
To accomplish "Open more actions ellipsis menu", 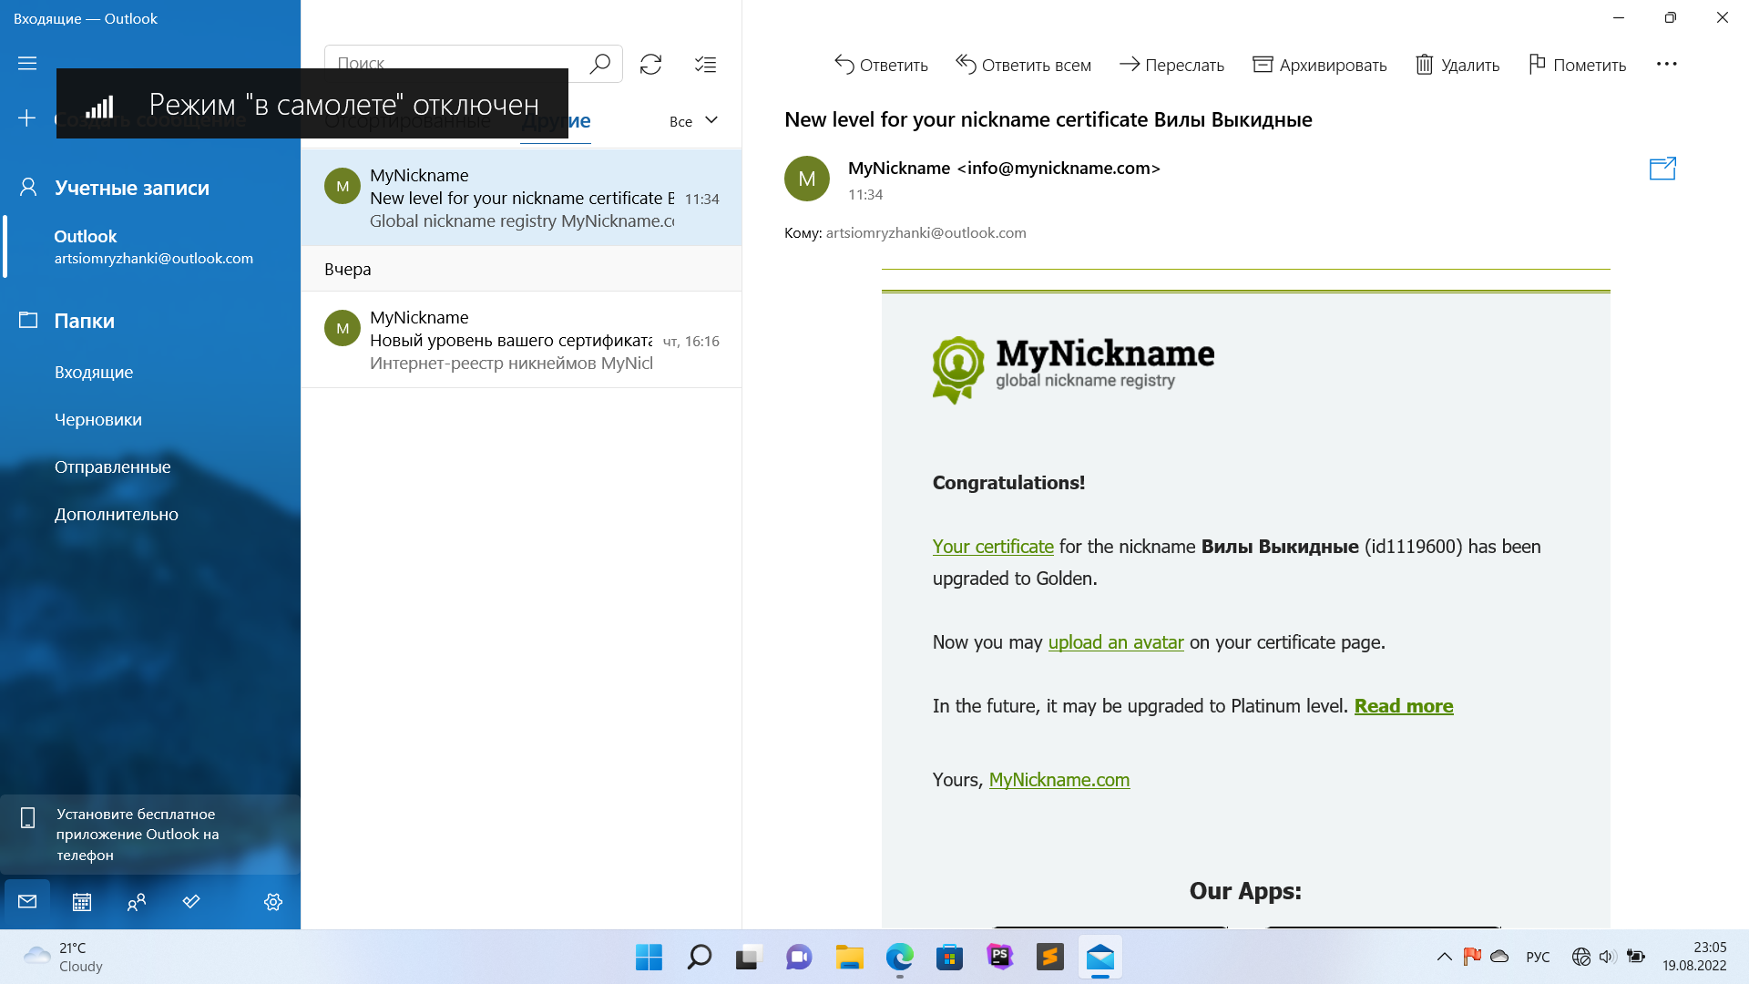I will [x=1666, y=65].
